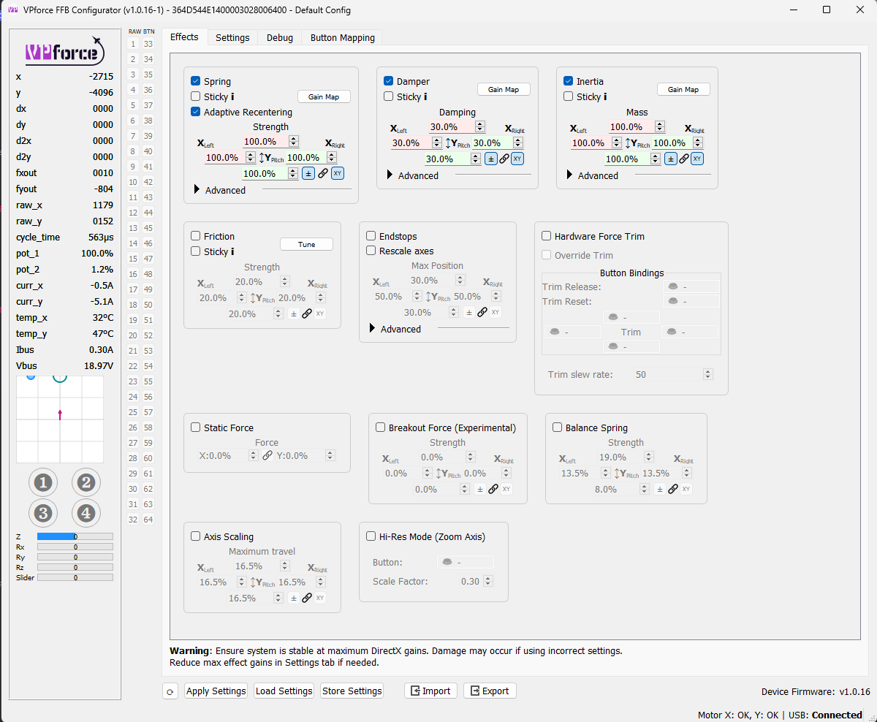
Task: Click the Rx axis progress bar
Action: 75,547
